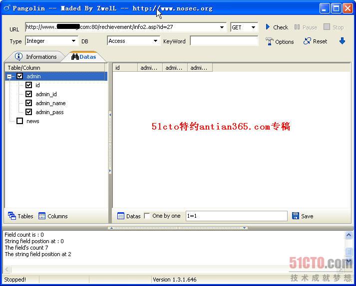This screenshot has width=356, height=286.
Task: Click the Options button label
Action: tap(284, 42)
